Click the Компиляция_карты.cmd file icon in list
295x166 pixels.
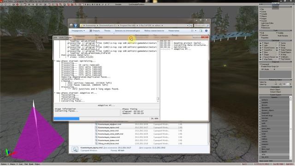coord(96,127)
